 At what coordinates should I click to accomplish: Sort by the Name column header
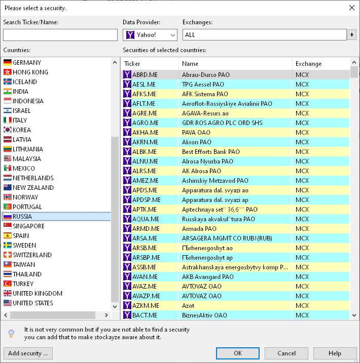click(x=235, y=64)
